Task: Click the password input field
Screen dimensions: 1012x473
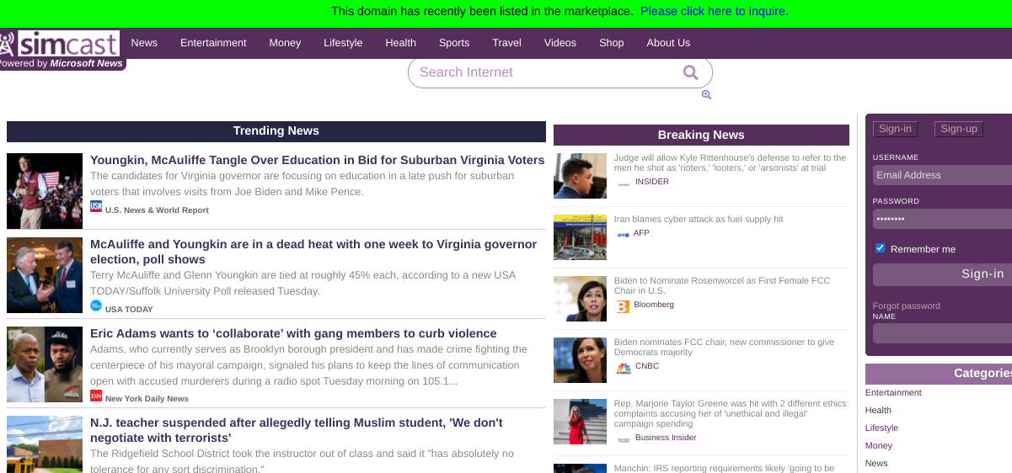Action: coord(942,219)
